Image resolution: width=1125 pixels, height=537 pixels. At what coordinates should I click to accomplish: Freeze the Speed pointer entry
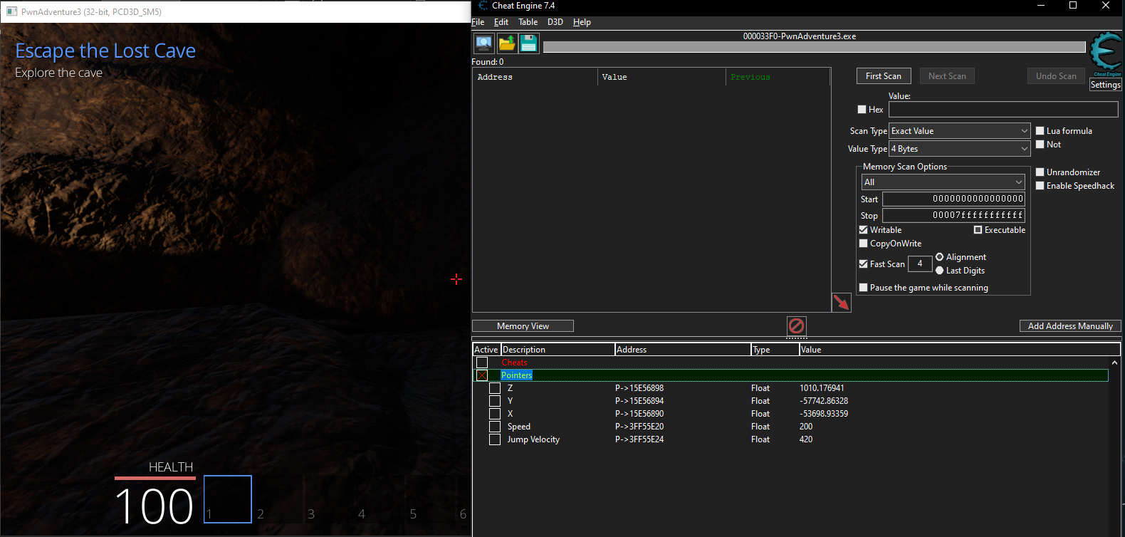tap(495, 427)
